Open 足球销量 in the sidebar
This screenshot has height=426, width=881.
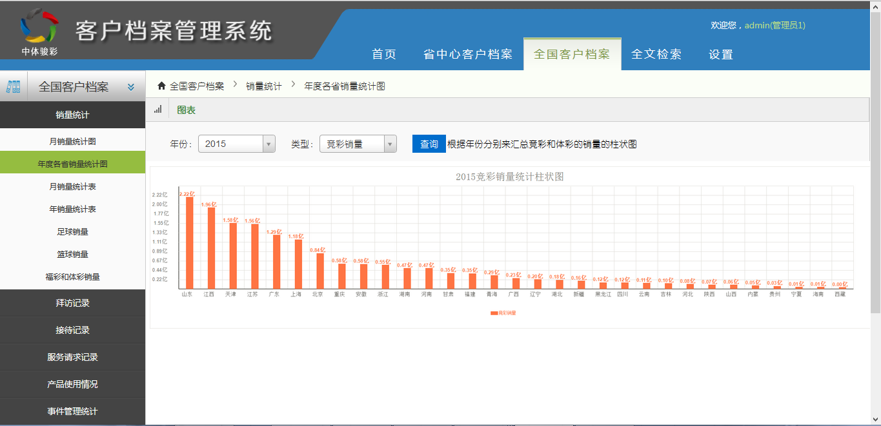pyautogui.click(x=72, y=231)
